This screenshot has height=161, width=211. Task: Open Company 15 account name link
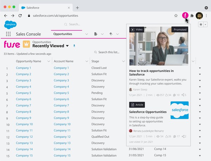(x=62, y=155)
